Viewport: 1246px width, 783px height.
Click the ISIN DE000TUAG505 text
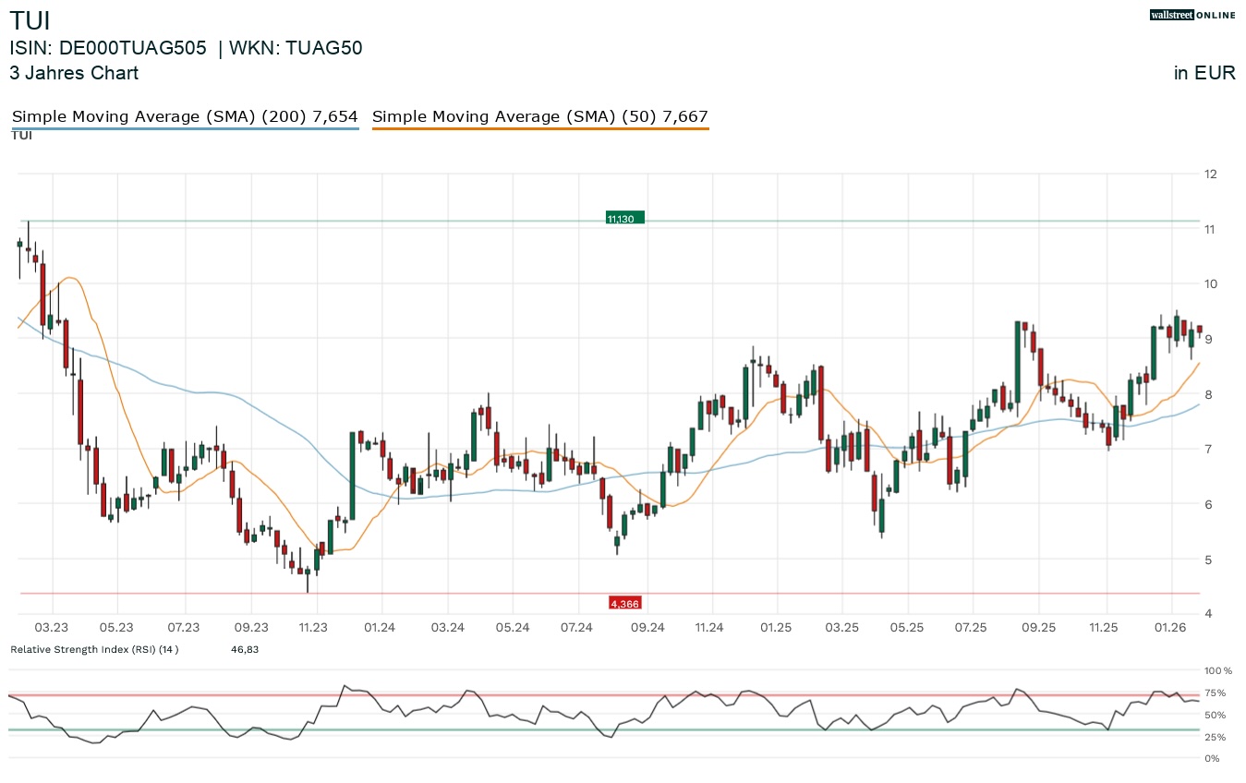(x=108, y=48)
